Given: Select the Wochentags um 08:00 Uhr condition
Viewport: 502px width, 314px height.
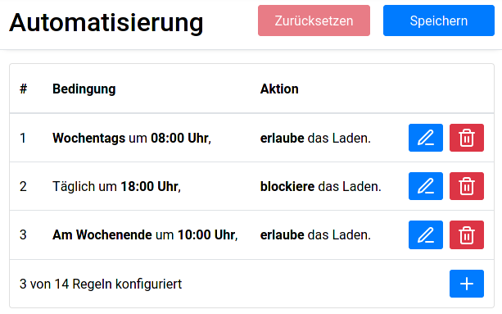Looking at the screenshot, I should (132, 138).
